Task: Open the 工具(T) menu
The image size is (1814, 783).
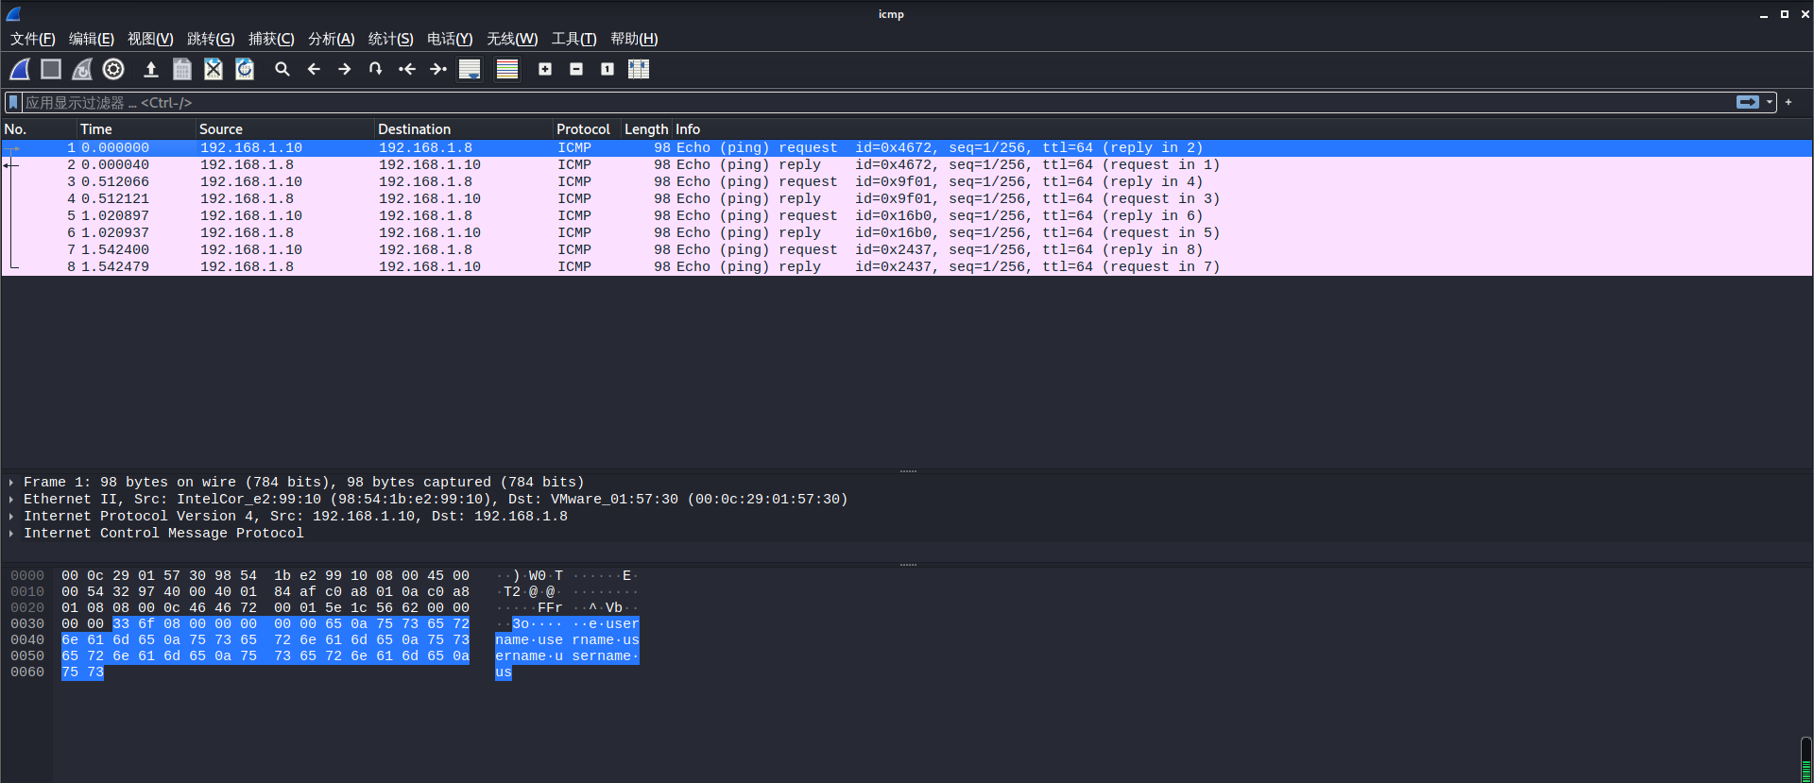Action: 573,39
